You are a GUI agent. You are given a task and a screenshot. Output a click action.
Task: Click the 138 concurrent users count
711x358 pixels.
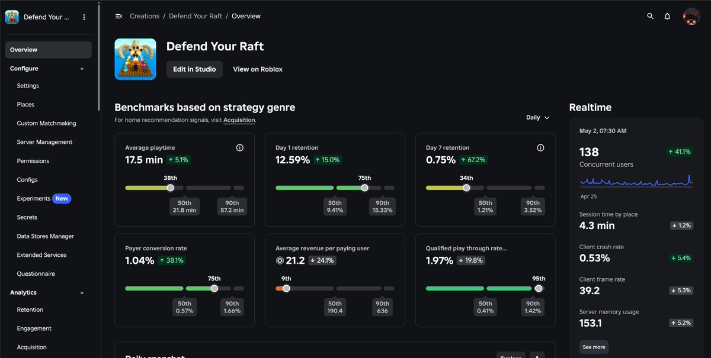tap(589, 152)
